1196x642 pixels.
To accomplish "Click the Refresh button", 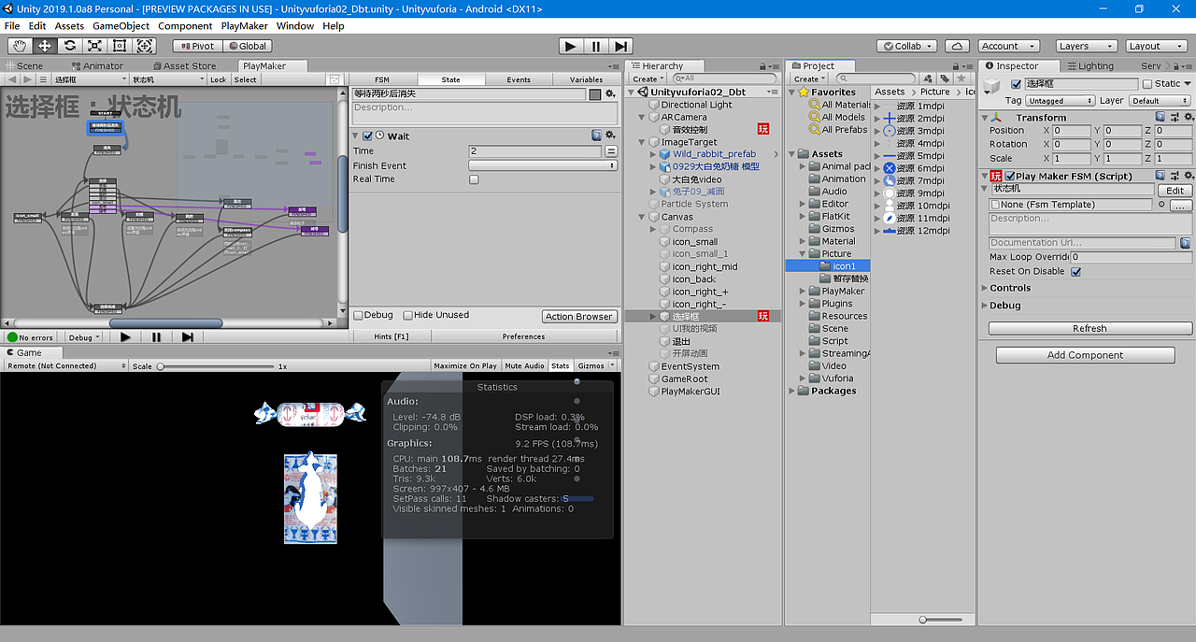I will pos(1089,328).
